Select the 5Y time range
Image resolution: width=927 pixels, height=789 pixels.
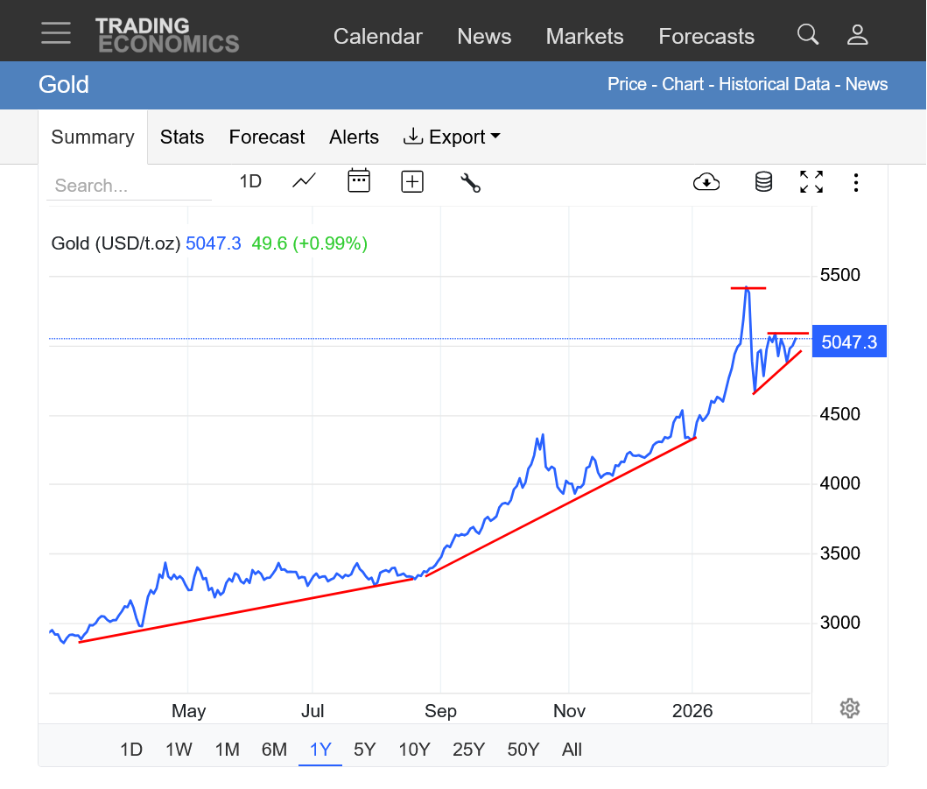364,750
